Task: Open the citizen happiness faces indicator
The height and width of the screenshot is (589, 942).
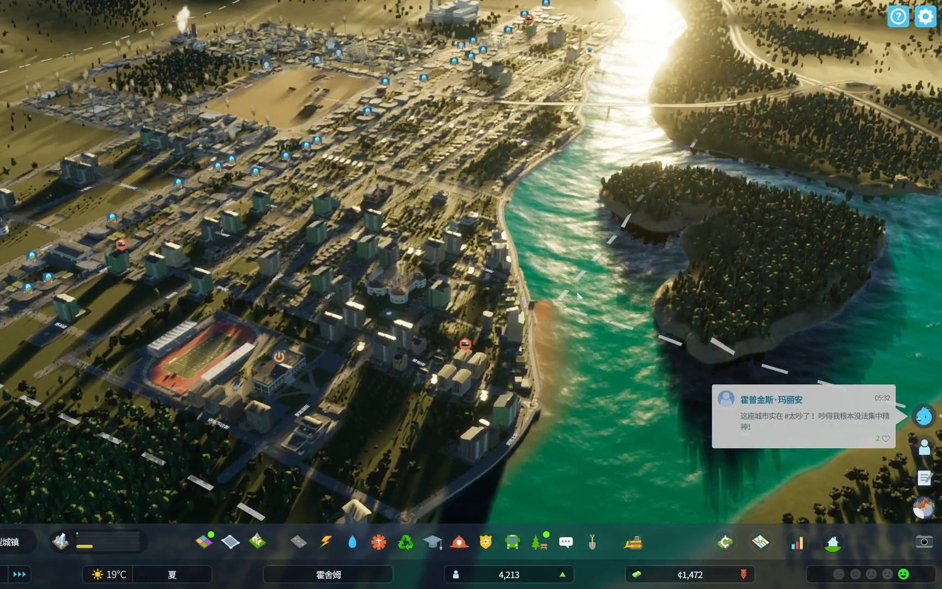Action: [x=871, y=574]
